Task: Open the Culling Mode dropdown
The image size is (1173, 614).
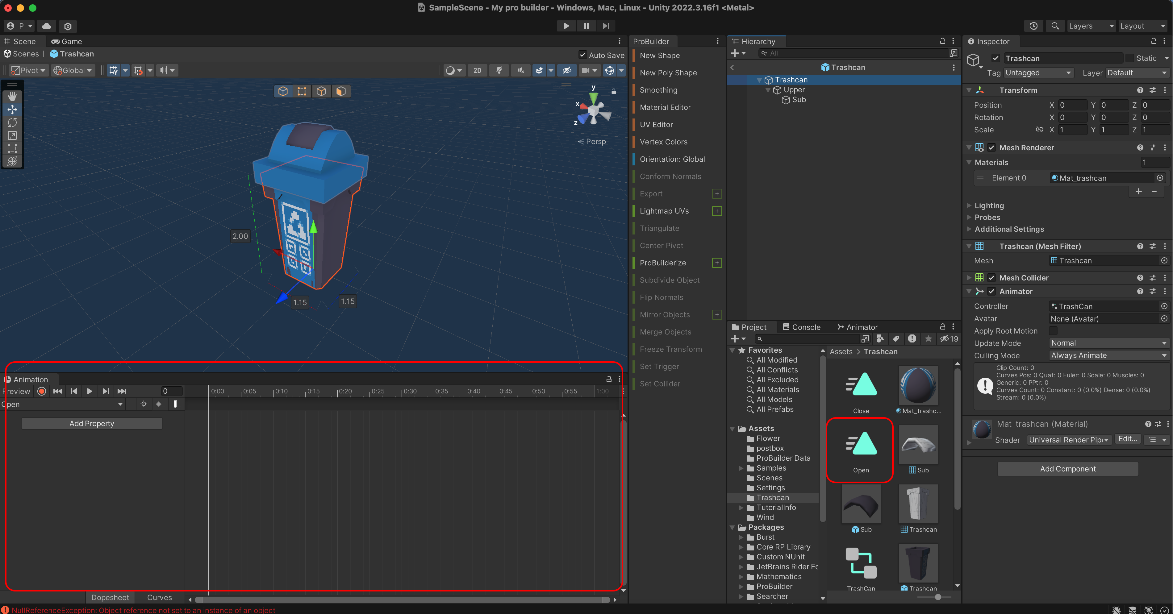Action: pyautogui.click(x=1108, y=355)
